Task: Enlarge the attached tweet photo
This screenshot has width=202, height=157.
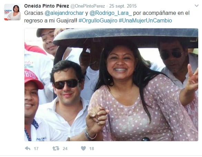Action: pos(111,85)
